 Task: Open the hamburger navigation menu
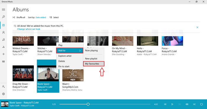(4, 10)
